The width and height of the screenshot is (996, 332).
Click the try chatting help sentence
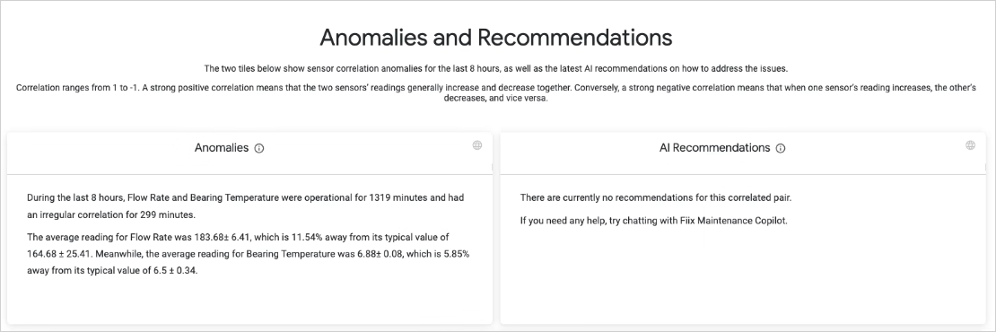653,222
